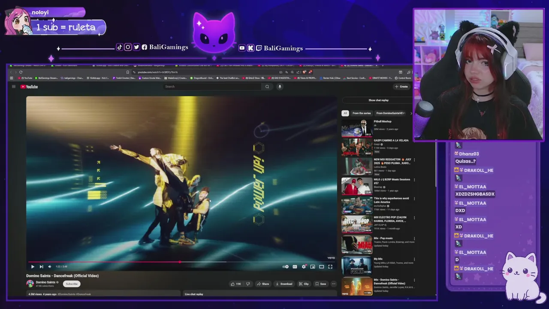Click inside the YouTube search field
The height and width of the screenshot is (309, 549).
[x=212, y=87]
